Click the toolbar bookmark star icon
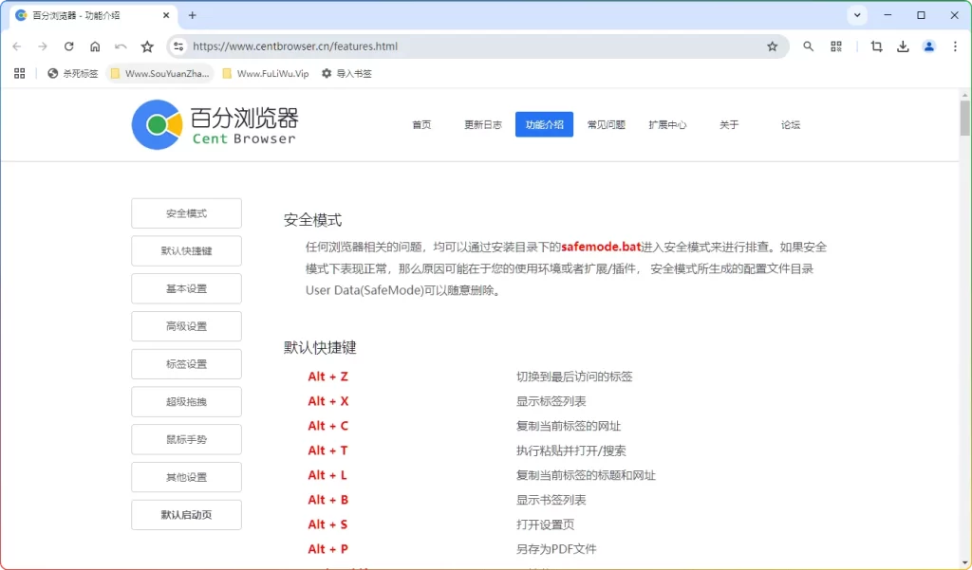Screen dimensions: 972x570 pyautogui.click(x=147, y=46)
